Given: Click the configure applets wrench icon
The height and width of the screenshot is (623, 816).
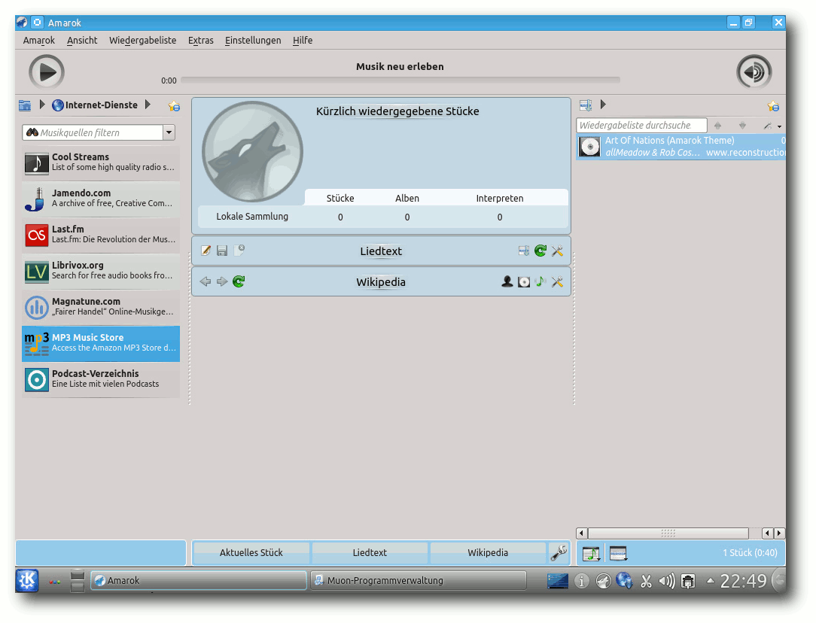Looking at the screenshot, I should 559,553.
